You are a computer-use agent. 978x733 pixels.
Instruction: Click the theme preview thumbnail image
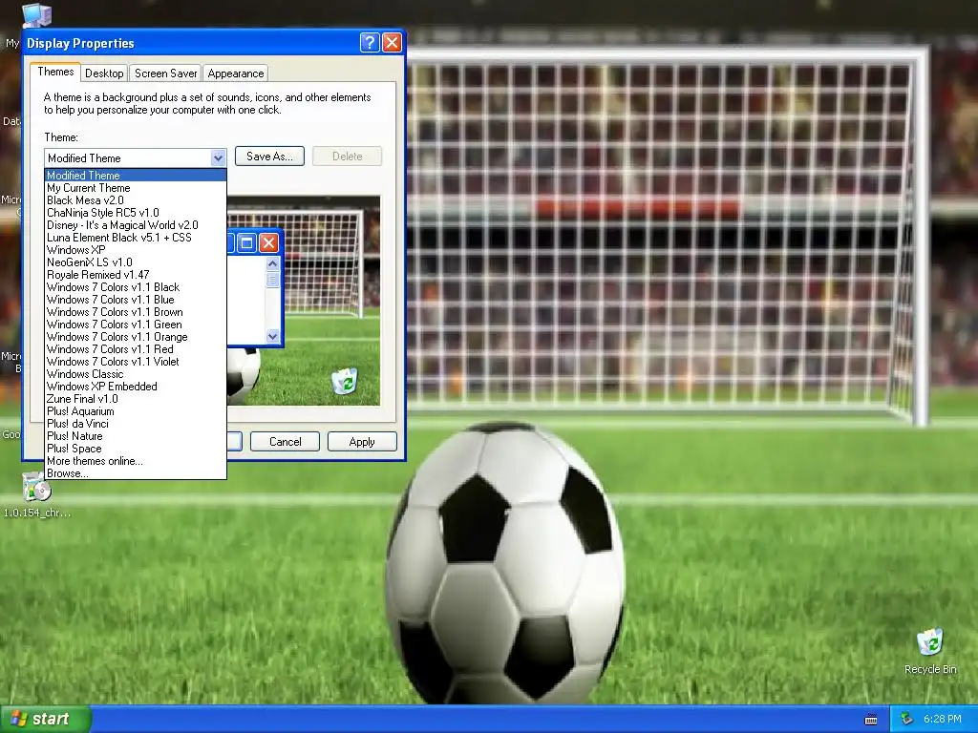tap(304, 301)
